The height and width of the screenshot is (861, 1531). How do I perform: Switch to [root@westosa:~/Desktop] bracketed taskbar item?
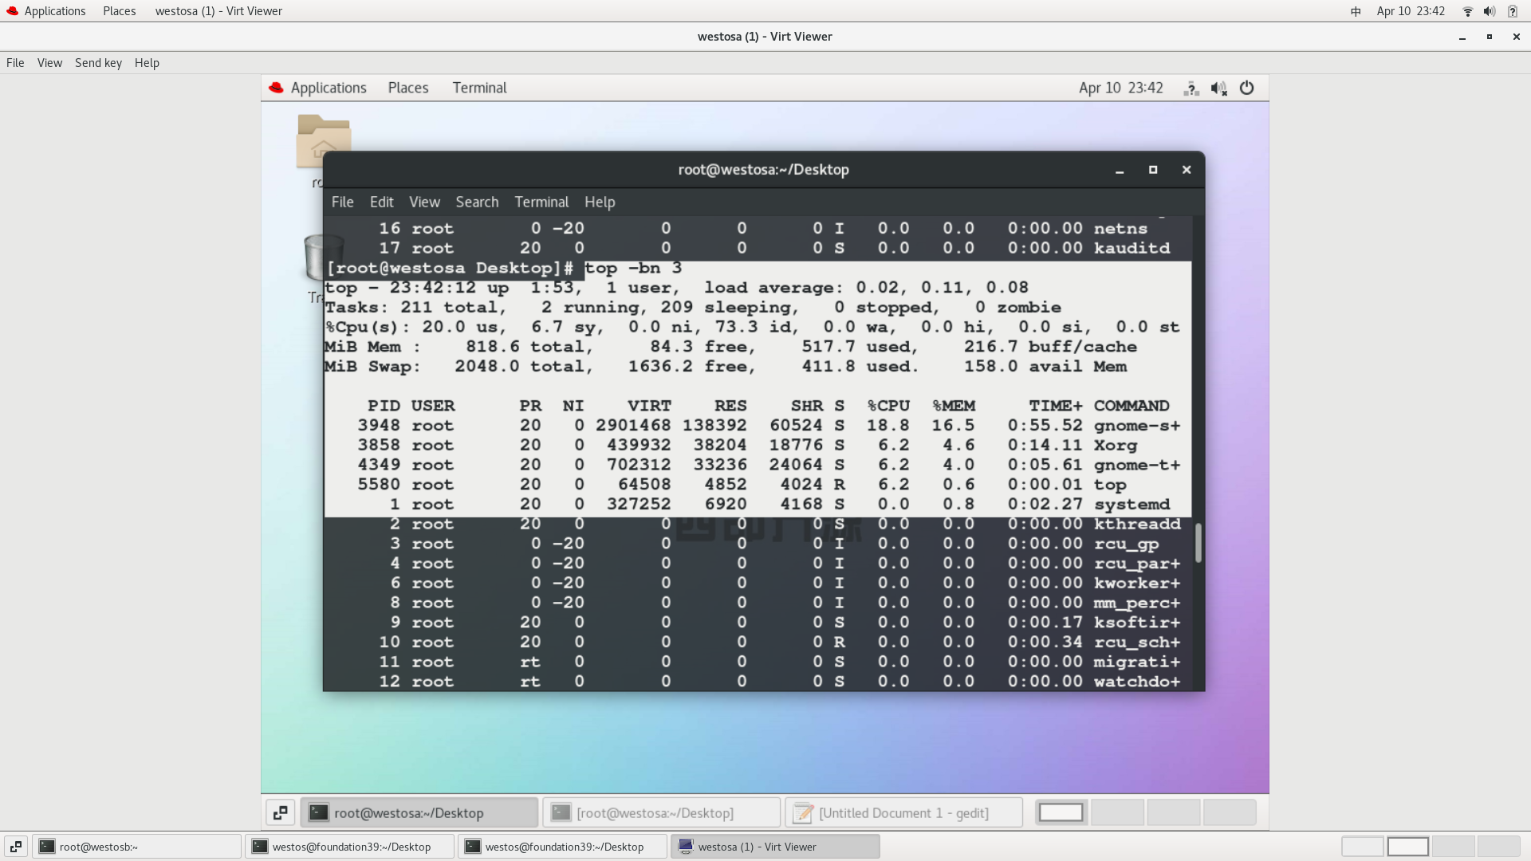coord(661,812)
